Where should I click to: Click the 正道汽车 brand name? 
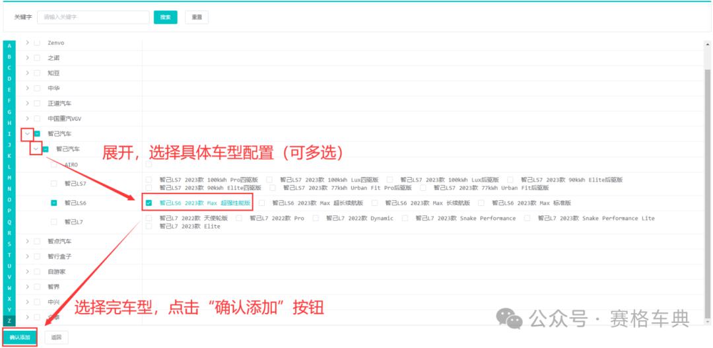pyautogui.click(x=59, y=103)
